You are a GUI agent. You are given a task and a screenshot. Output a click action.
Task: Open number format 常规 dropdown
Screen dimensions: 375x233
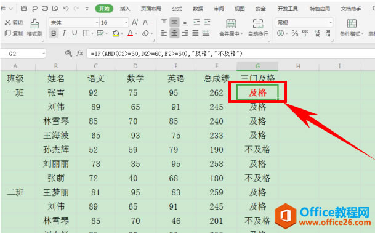pyautogui.click(x=331, y=23)
